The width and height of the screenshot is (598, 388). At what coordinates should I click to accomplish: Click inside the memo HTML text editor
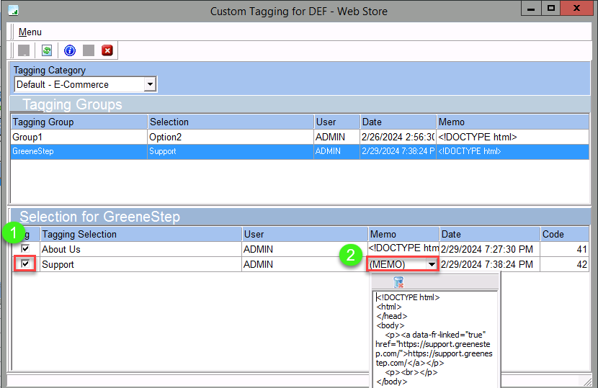point(434,338)
